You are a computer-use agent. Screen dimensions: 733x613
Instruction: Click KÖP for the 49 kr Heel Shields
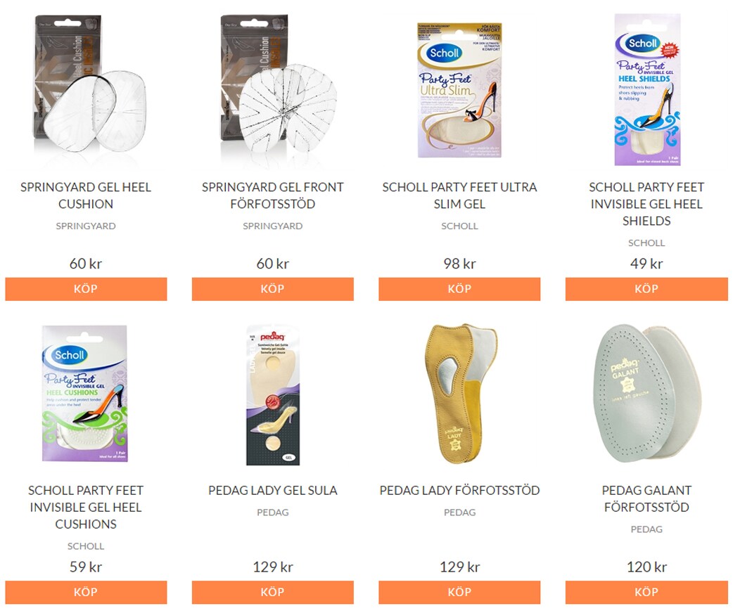click(x=646, y=289)
